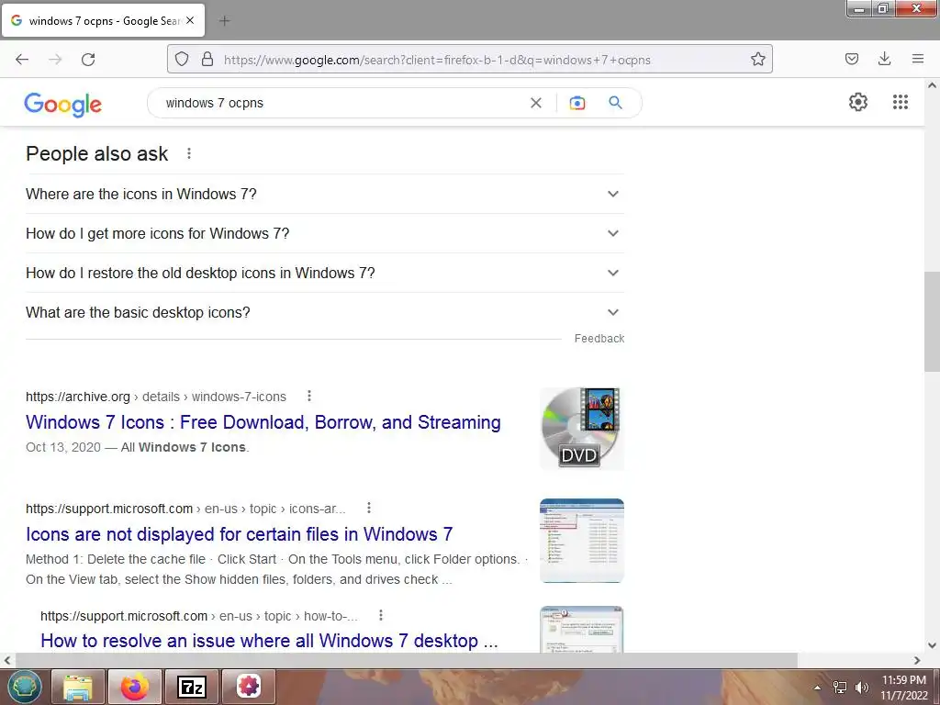Screen dimensions: 940x705
Task: Show hidden system tray icons
Action: click(817, 688)
